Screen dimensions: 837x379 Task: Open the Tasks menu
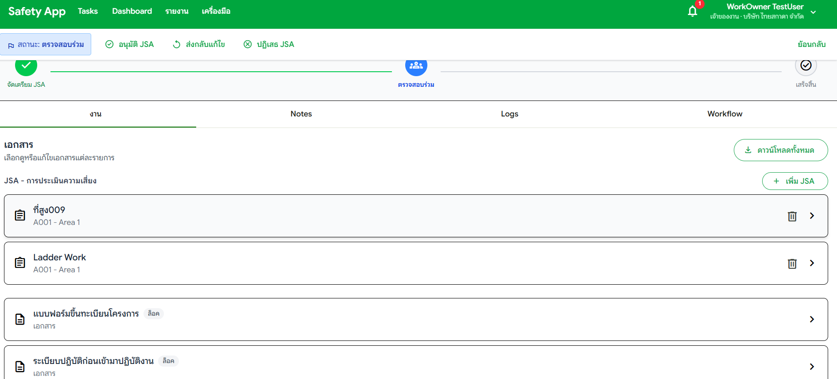click(x=88, y=11)
